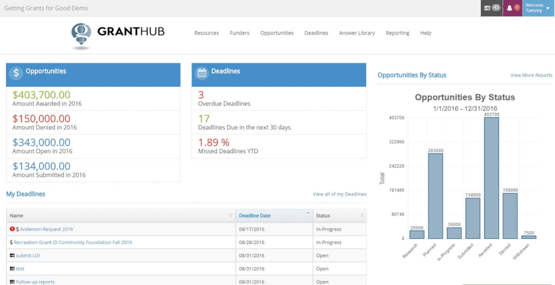
Task: Click the task icon beside submit LOI
Action: 12,256
